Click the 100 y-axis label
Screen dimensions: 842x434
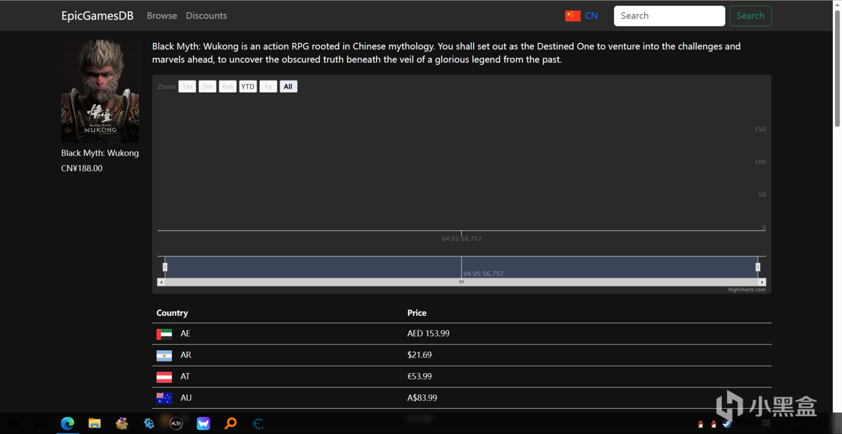[x=760, y=162]
